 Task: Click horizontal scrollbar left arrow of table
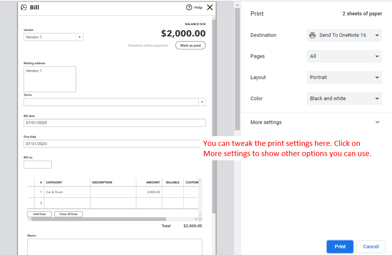click(x=29, y=219)
